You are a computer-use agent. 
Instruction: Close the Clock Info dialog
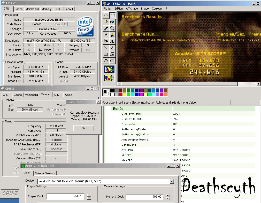[98, 102]
